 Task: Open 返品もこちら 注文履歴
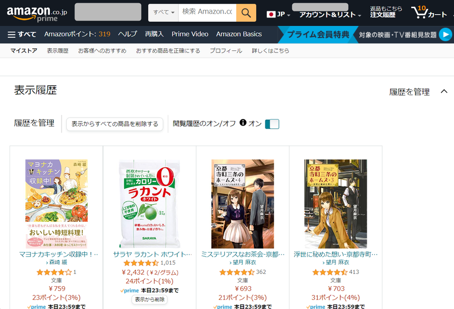tap(386, 12)
